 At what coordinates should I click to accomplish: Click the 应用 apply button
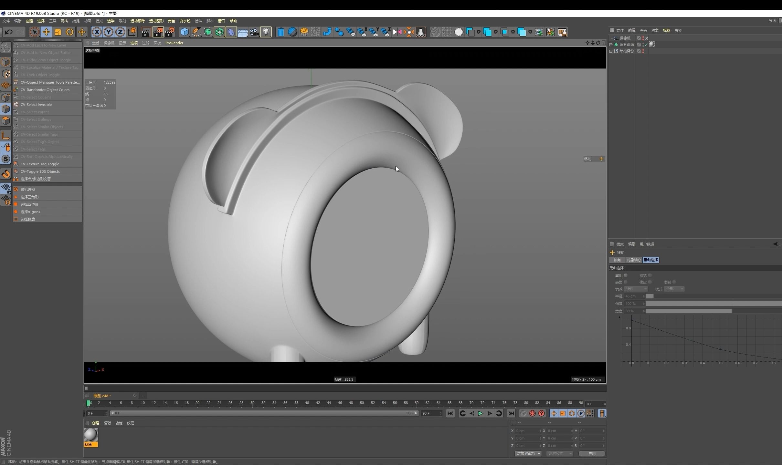592,453
